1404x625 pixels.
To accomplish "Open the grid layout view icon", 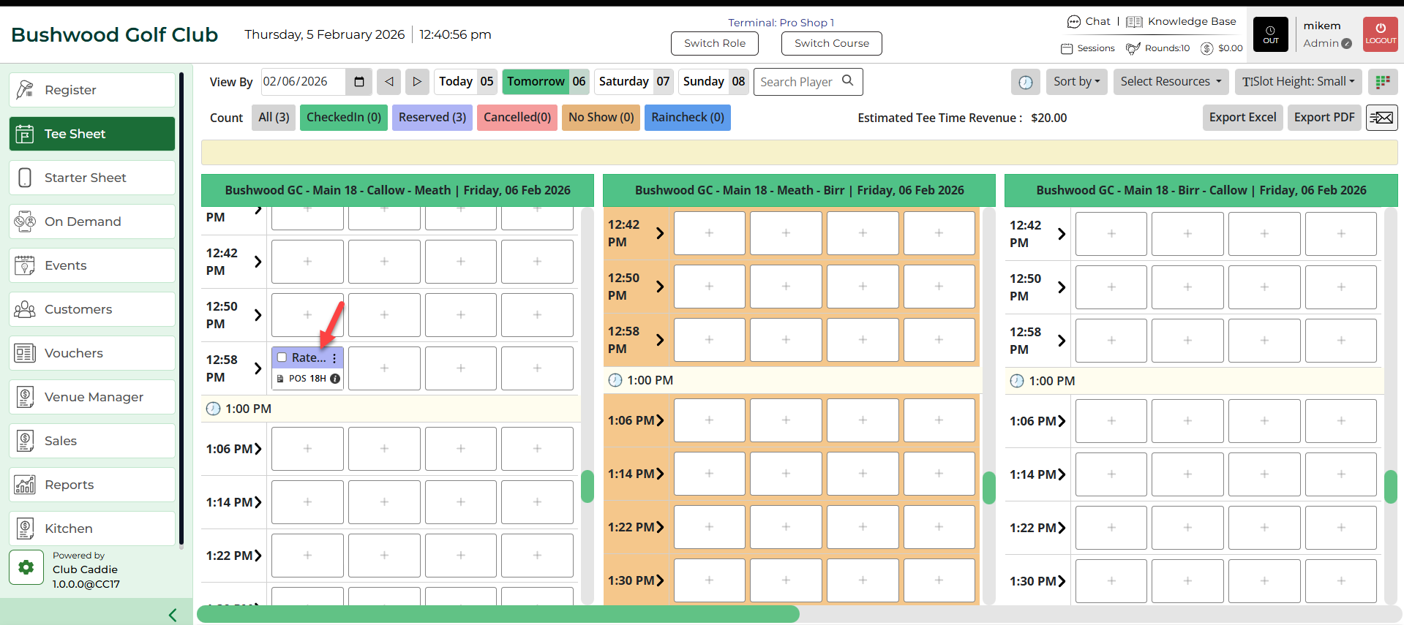I will coord(1382,82).
